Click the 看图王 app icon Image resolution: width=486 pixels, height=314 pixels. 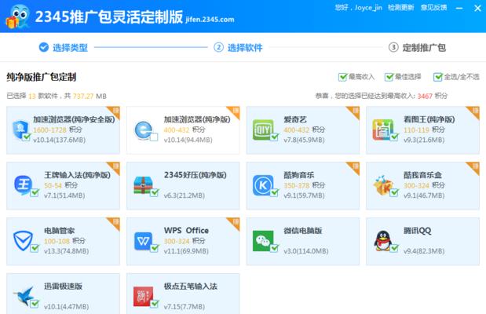383,130
